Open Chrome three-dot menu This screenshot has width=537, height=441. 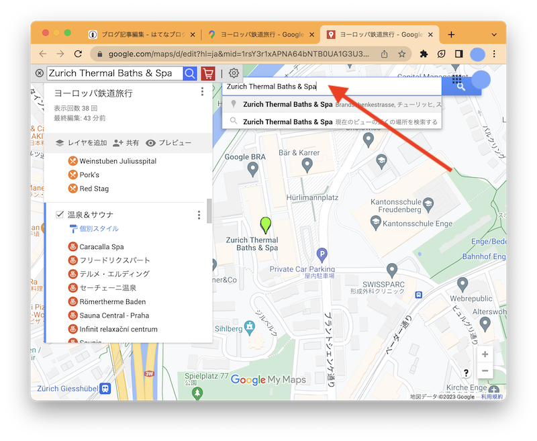tap(494, 54)
